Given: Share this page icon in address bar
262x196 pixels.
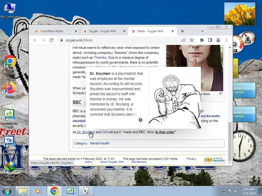Looking at the screenshot, I should (183, 40).
